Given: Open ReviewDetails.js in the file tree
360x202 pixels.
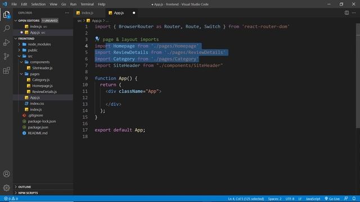Looking at the screenshot, I should 43,91.
